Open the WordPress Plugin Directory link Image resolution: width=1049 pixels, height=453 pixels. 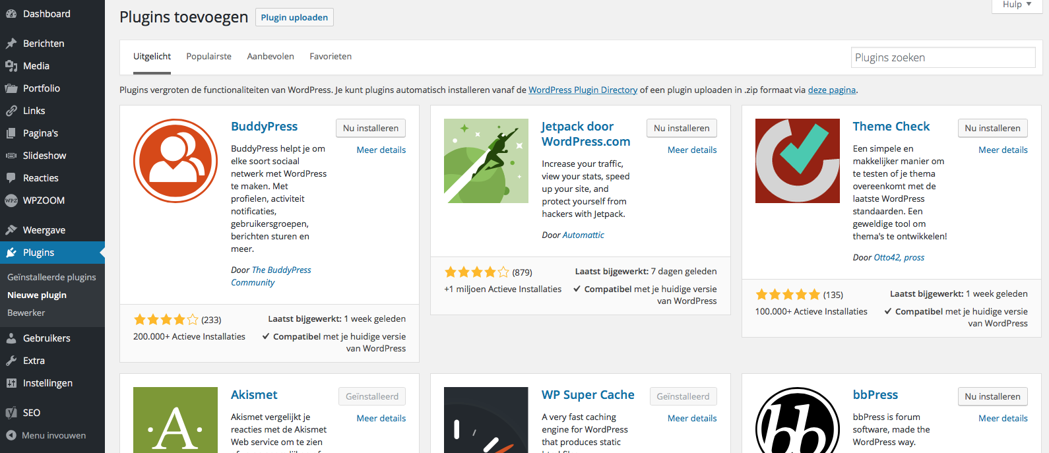tap(583, 90)
